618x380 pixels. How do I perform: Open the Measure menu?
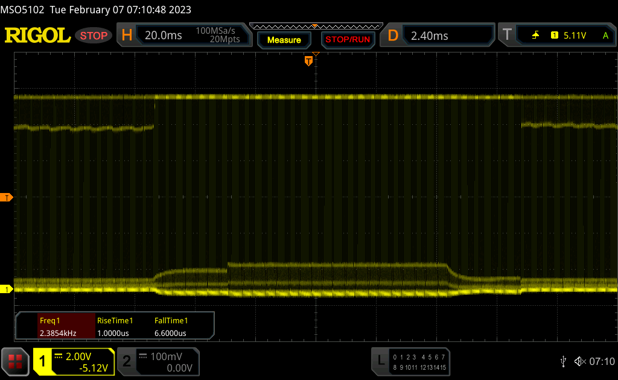(284, 40)
